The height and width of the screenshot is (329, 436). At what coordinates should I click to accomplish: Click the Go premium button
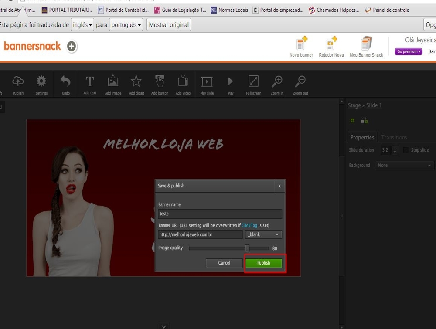(x=408, y=51)
